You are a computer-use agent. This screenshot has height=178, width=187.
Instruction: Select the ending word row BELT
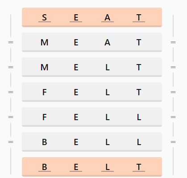click(92, 167)
